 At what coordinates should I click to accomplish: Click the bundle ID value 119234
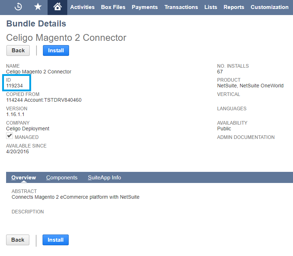point(14,86)
